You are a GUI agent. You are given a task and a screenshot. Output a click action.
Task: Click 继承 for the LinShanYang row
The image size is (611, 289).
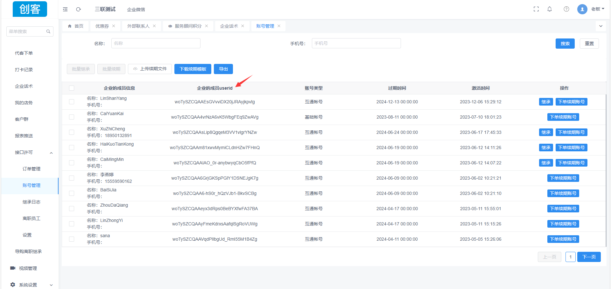tap(546, 102)
